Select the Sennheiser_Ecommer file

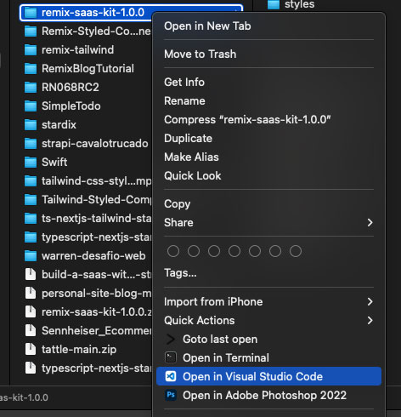click(x=88, y=331)
